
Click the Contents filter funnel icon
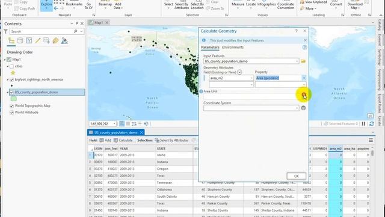click(5, 31)
